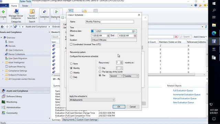
Task: Select the Devices node in tree
Action: [12, 46]
